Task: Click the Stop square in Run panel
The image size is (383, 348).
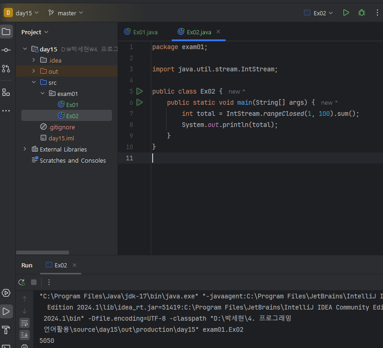Action: coord(34,282)
